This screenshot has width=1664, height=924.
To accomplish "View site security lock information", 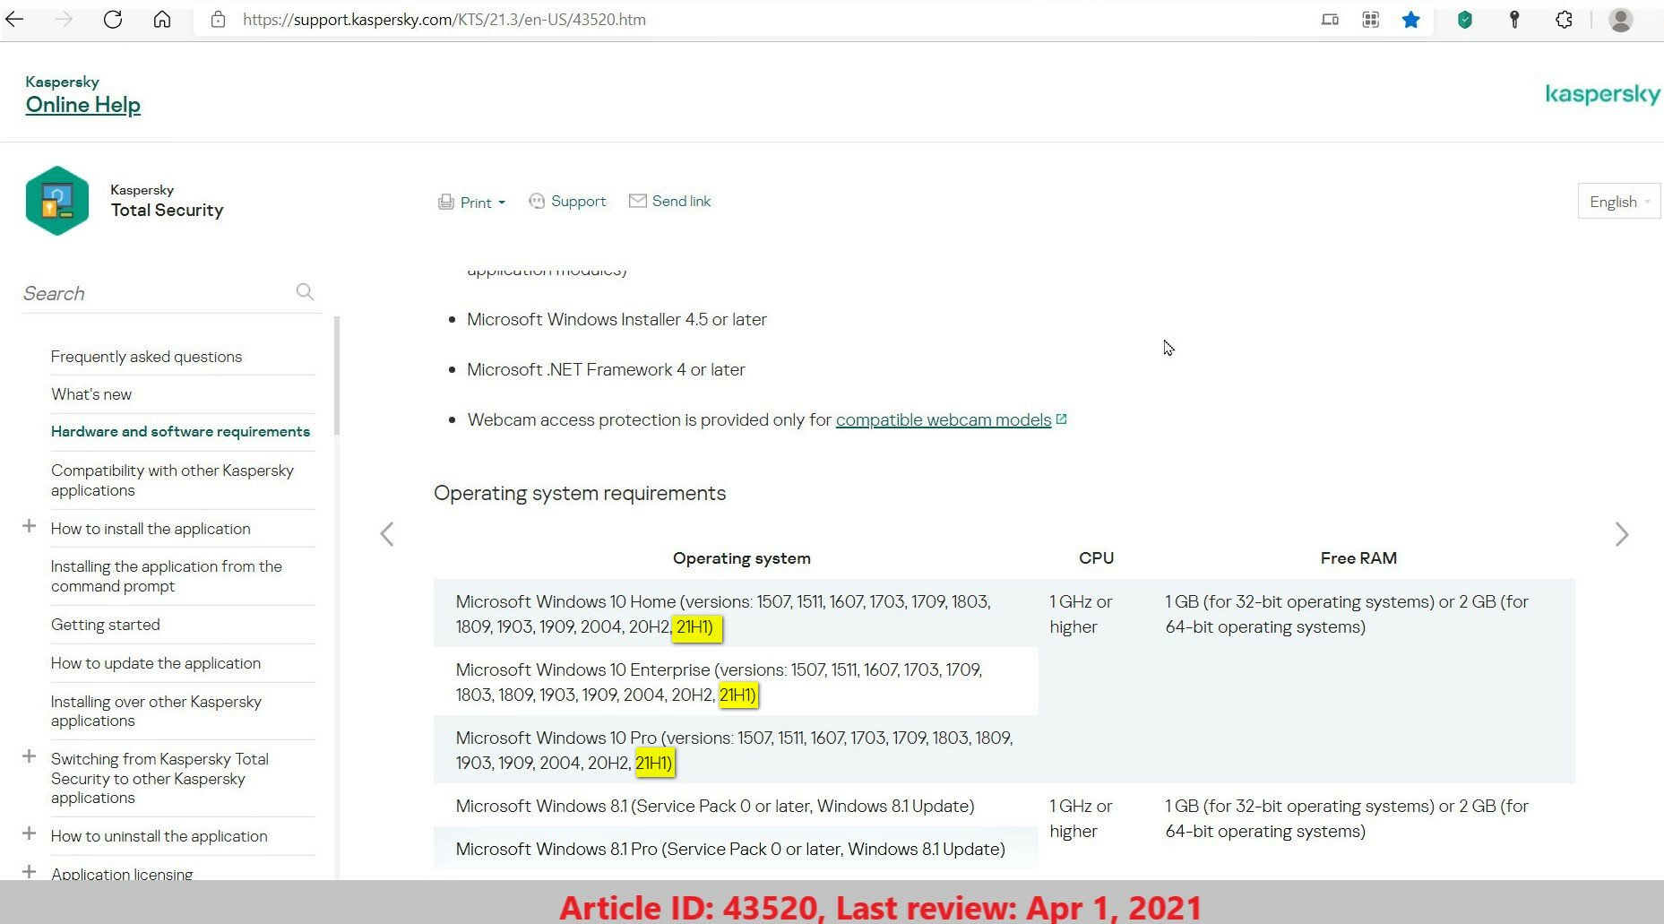I will tap(218, 20).
